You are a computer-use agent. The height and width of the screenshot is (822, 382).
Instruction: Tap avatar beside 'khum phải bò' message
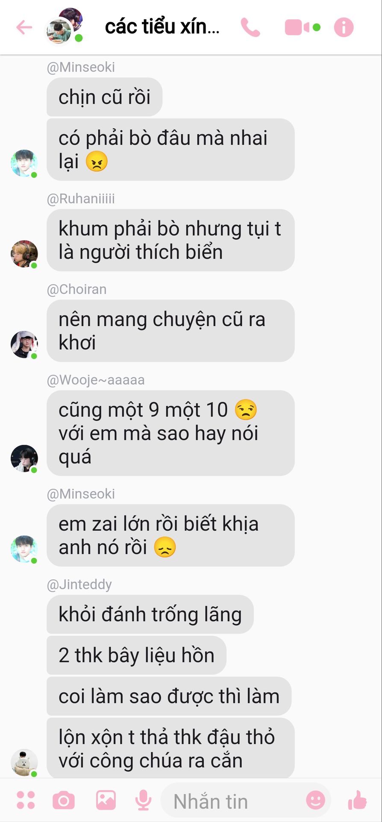tap(24, 254)
